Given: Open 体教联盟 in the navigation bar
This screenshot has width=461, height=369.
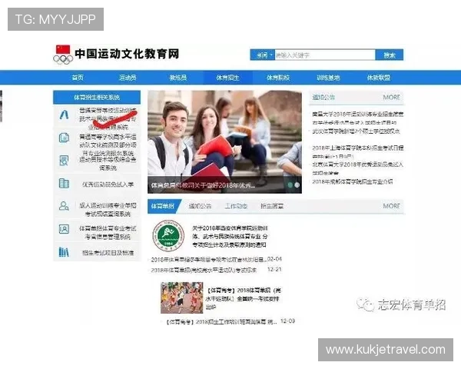Looking at the screenshot, I should pos(378,78).
